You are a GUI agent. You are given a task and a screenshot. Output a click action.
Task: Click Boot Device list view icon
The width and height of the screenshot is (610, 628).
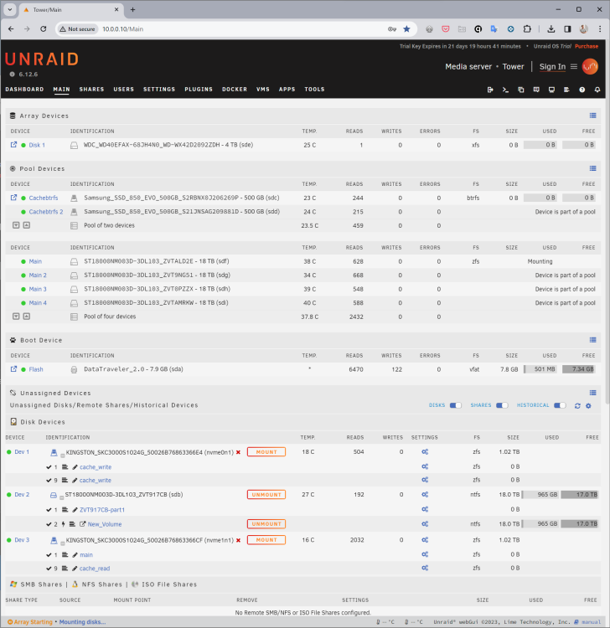[592, 340]
